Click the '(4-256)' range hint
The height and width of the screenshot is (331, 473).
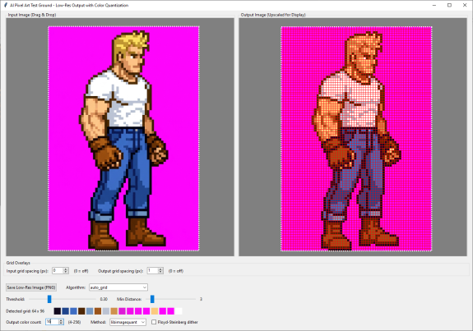click(x=74, y=322)
